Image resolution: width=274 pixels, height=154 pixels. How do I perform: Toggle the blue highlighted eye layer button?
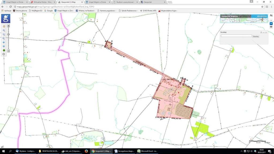pyautogui.click(x=271, y=24)
